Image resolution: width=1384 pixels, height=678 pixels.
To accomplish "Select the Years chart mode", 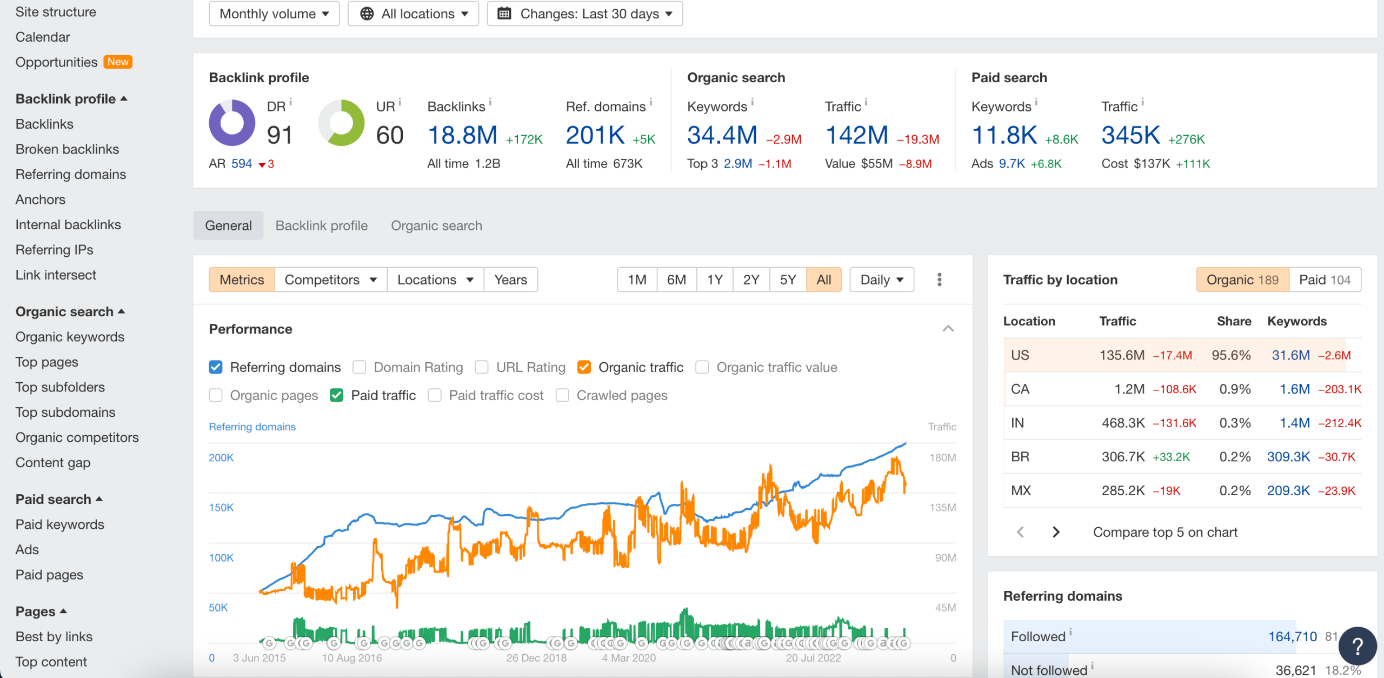I will 510,280.
